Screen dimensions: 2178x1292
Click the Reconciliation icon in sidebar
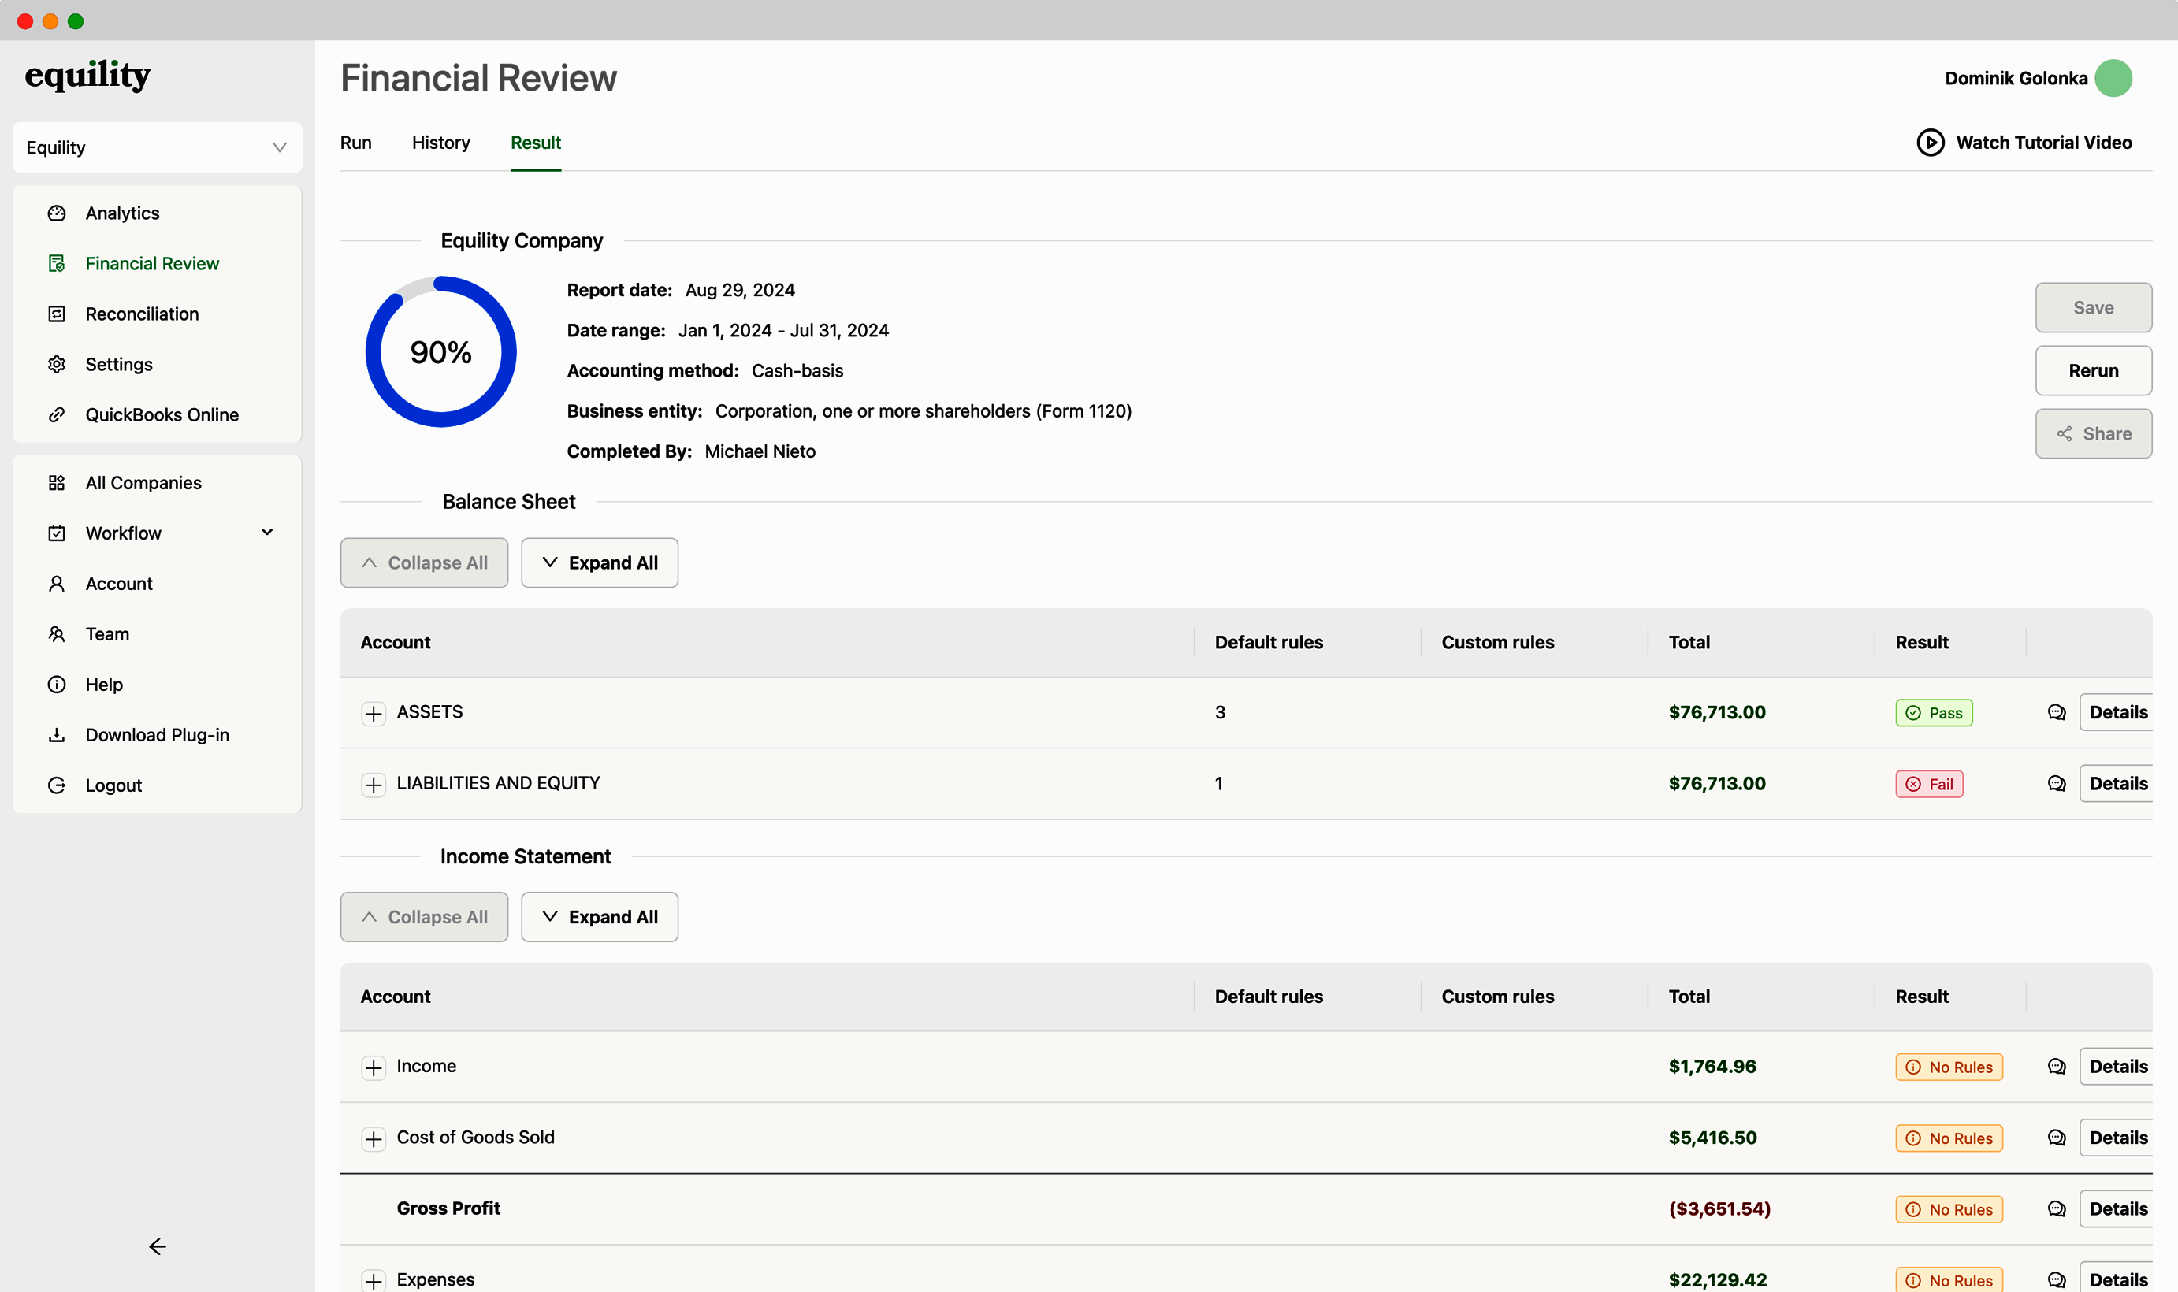[57, 314]
